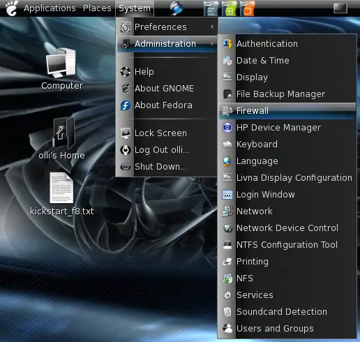Click the Network Device Control icon
Viewport: 360px width, 342px height.
(x=227, y=228)
